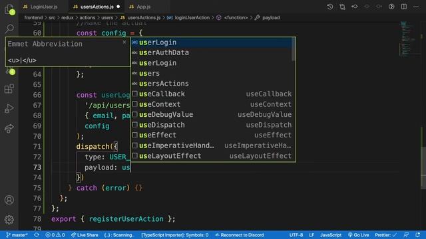Viewport: 426px width, 239px height.
Task: Select the usersActions suggestion
Action: pyautogui.click(x=212, y=84)
